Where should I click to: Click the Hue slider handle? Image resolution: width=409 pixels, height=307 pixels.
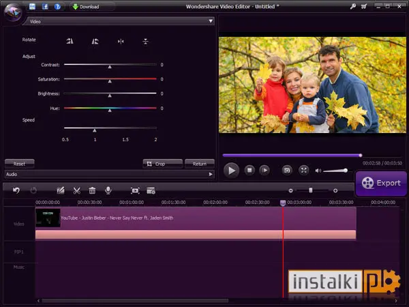click(x=110, y=111)
